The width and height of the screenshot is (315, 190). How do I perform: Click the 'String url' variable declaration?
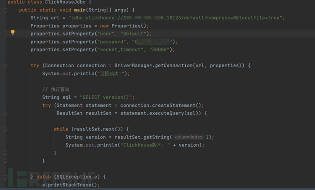[x=45, y=18]
